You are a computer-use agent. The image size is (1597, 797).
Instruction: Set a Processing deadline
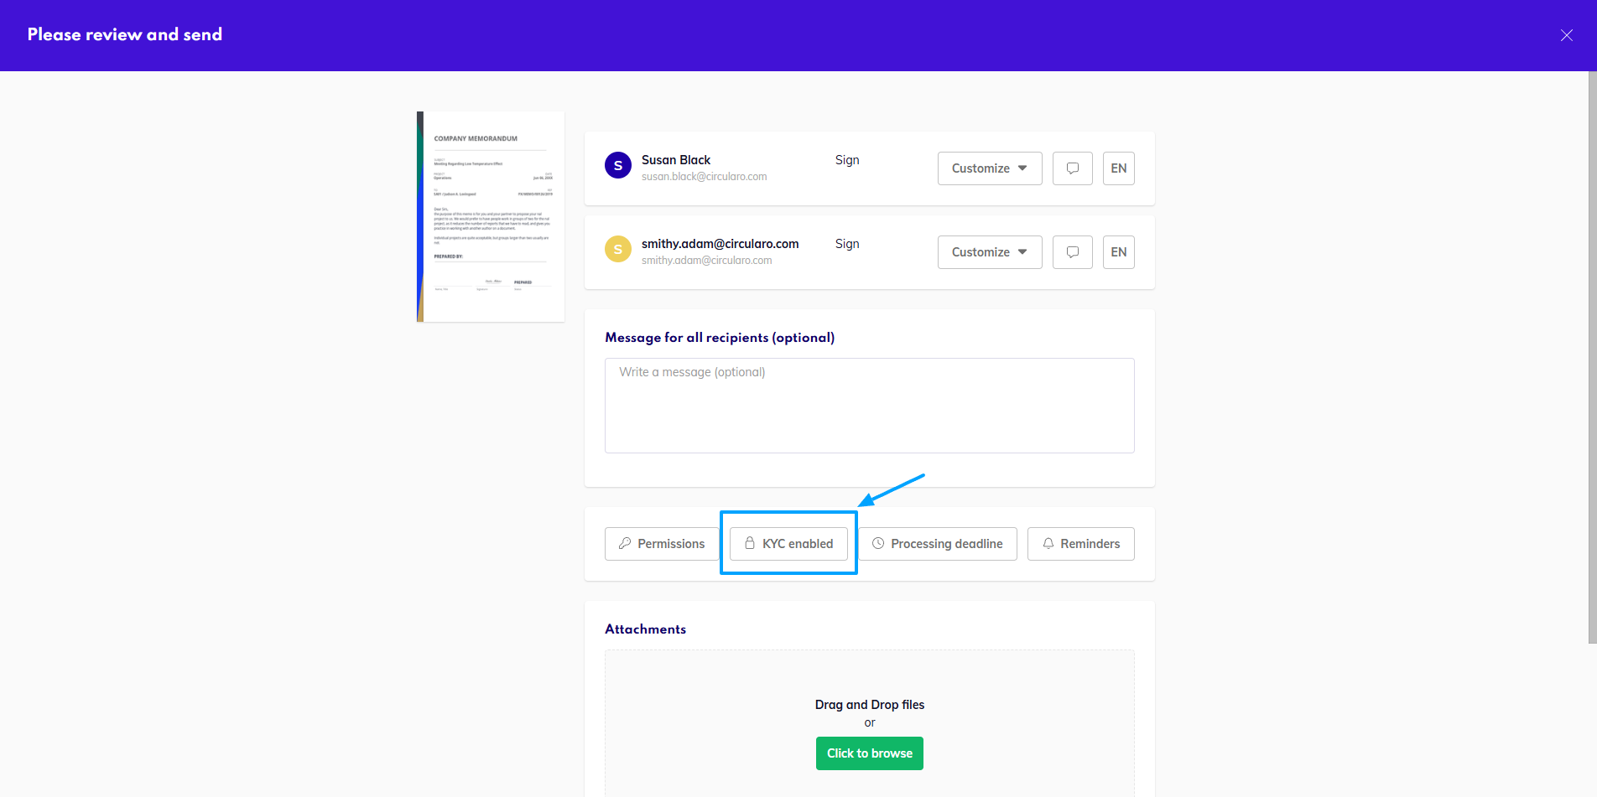(x=938, y=543)
